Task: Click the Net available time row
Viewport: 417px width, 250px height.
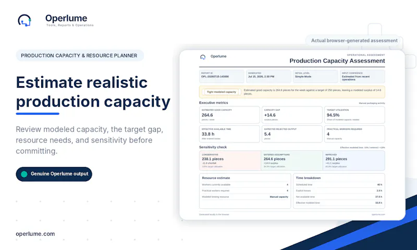Action: point(339,197)
